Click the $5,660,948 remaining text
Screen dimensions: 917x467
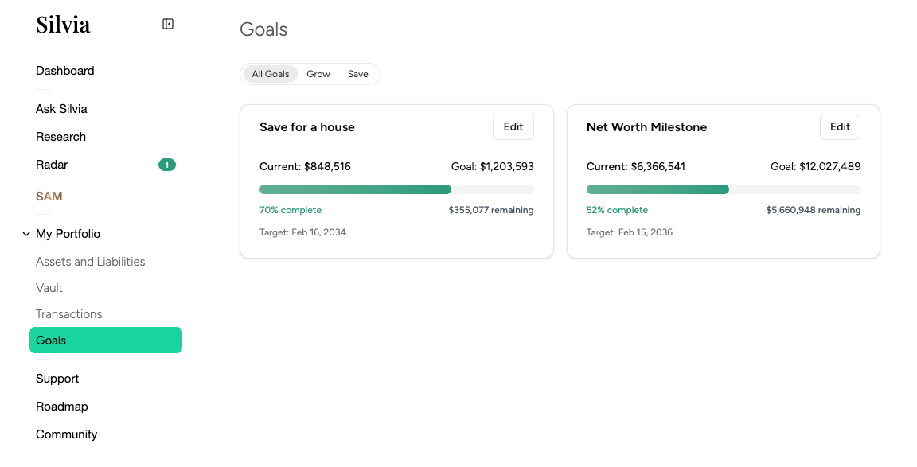[x=814, y=210]
